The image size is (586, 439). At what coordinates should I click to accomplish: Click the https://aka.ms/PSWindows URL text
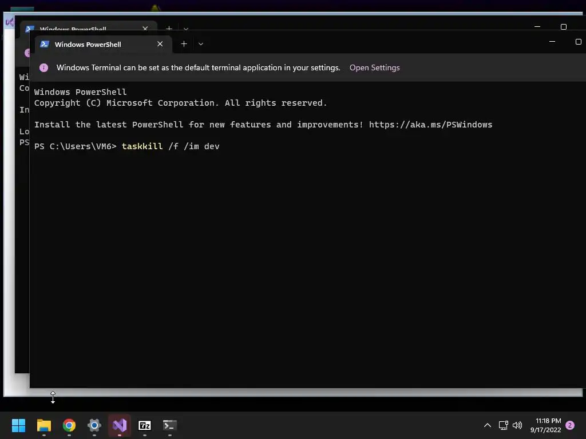tap(430, 124)
